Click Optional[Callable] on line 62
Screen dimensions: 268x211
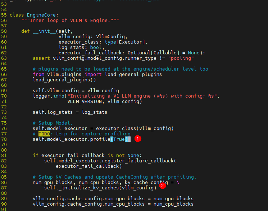coord(154,53)
